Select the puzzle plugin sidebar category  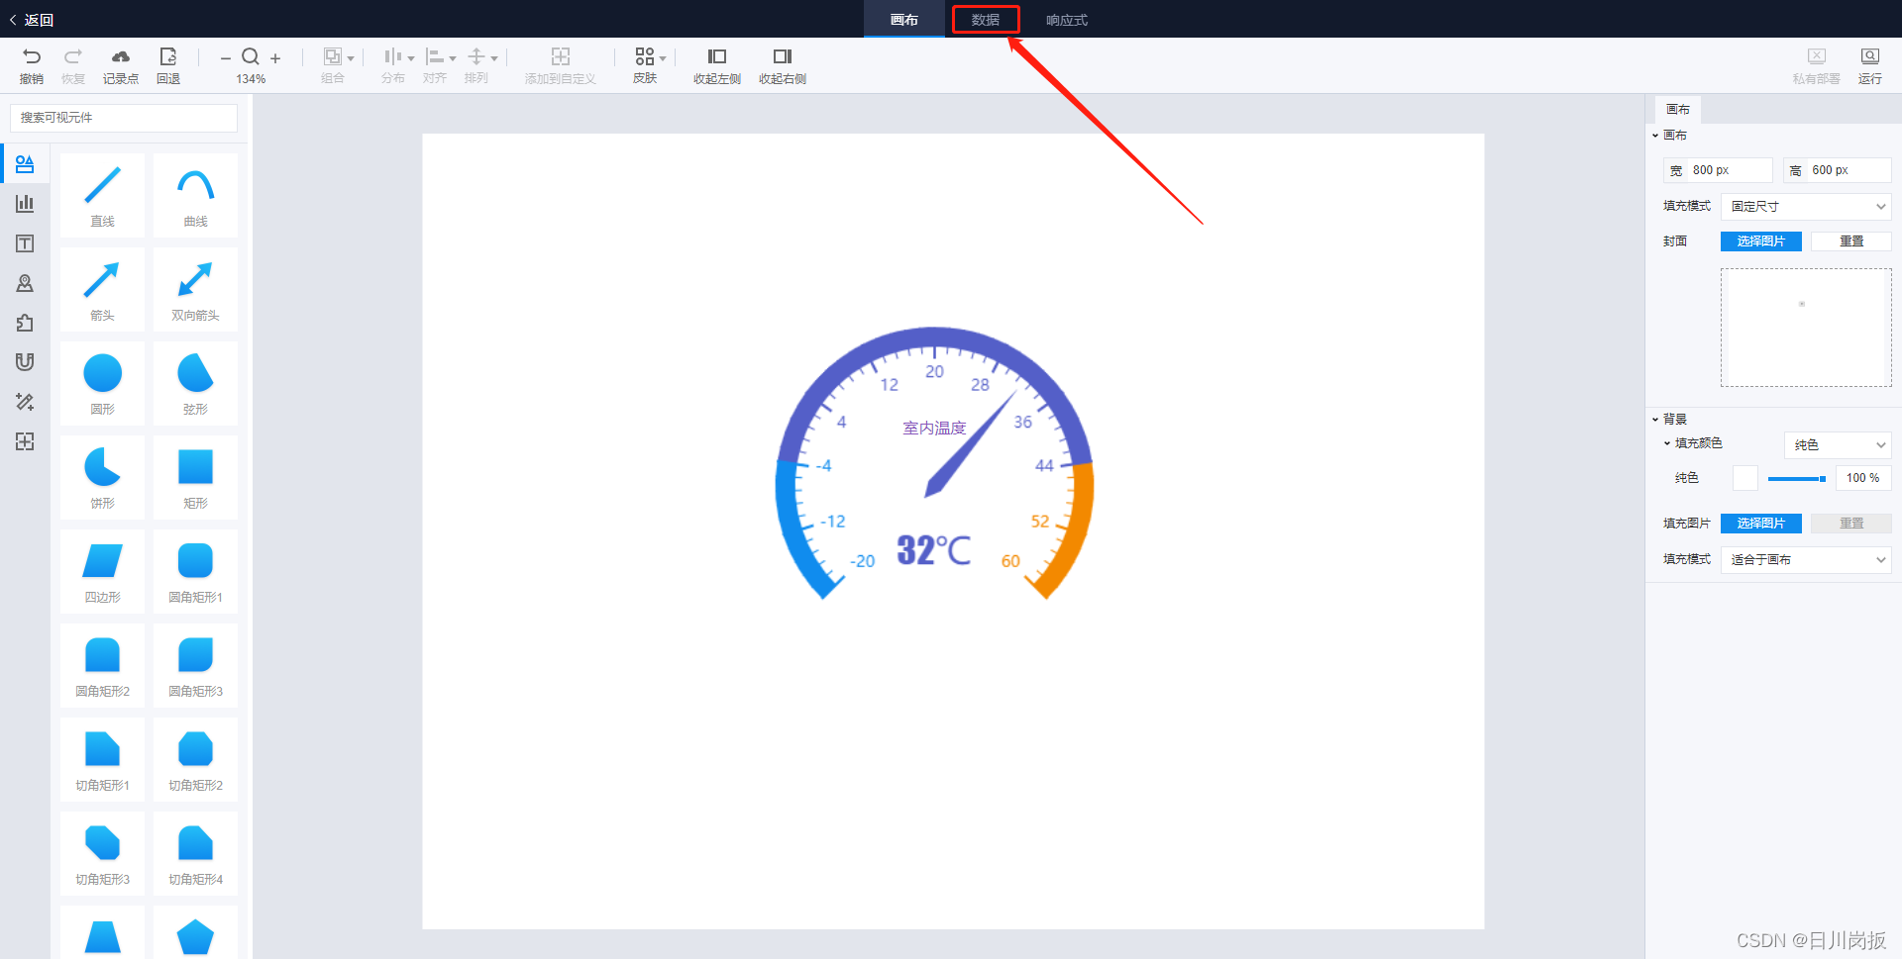click(x=25, y=323)
